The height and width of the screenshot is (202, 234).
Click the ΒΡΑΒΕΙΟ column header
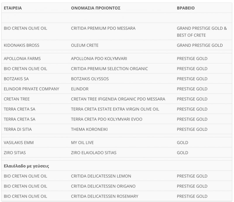(x=186, y=8)
